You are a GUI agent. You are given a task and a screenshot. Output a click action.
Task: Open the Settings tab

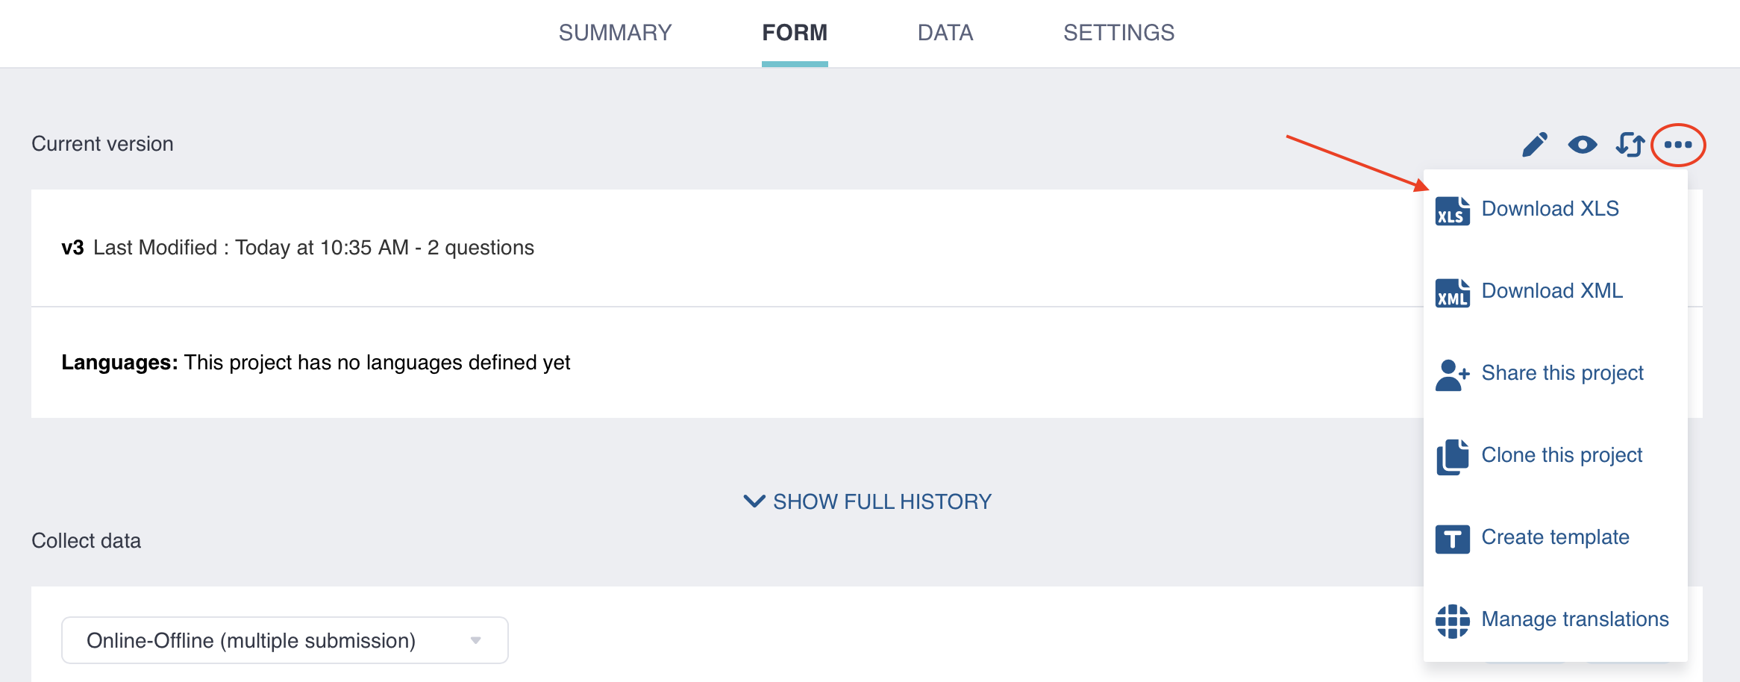tap(1118, 33)
